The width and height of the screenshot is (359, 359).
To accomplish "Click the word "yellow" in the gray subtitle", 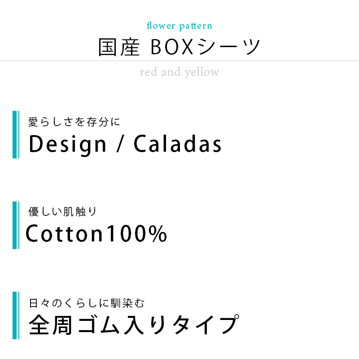I will [201, 72].
